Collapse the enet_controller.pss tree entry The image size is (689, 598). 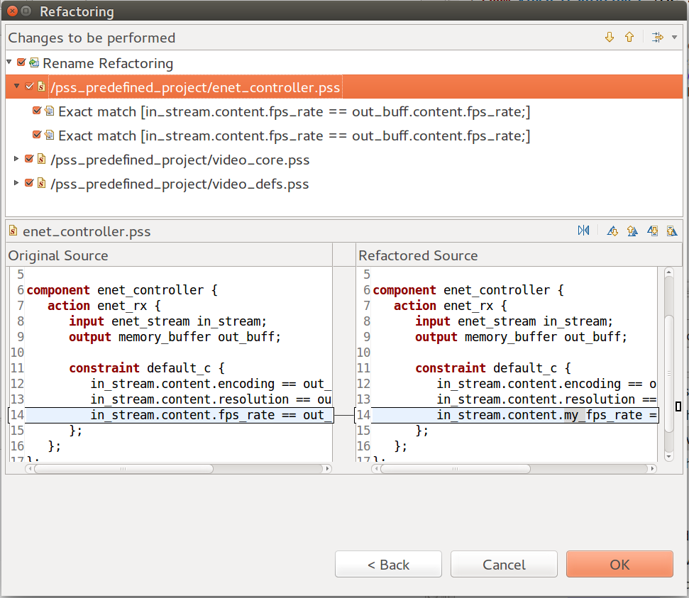[x=16, y=87]
